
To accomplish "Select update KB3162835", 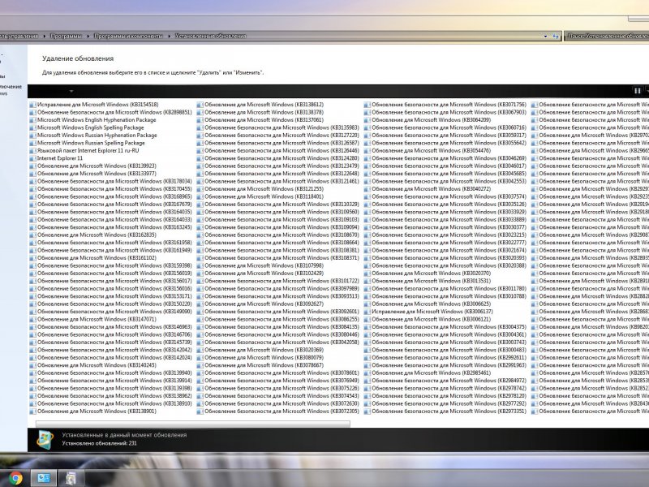I will click(x=93, y=235).
